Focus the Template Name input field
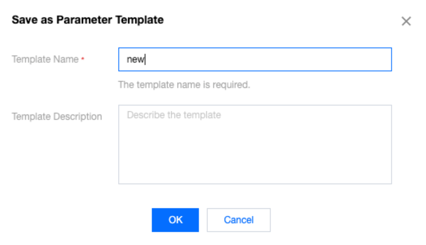Image resolution: width=426 pixels, height=245 pixels. 255,59
